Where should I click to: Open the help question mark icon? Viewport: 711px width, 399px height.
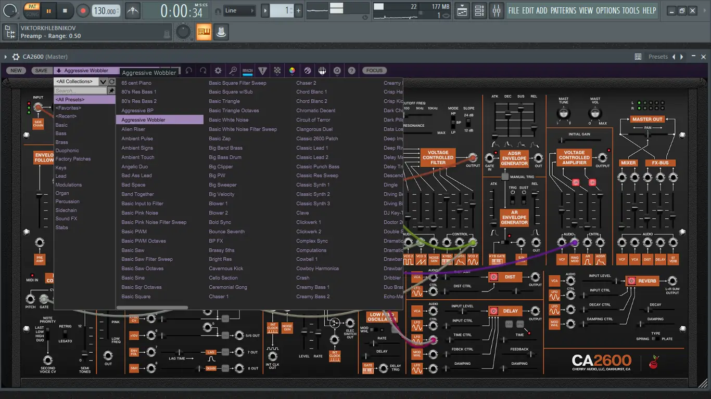[352, 71]
